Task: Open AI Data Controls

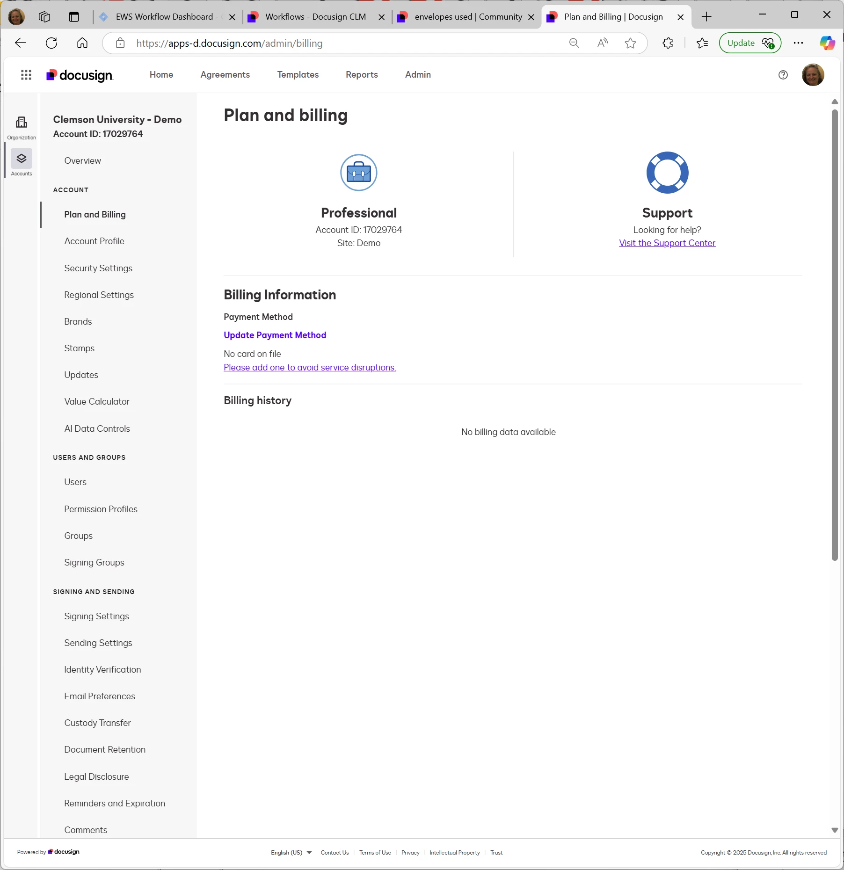Action: (x=97, y=428)
